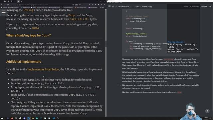Image resolution: width=213 pixels, height=120 pixels.
Task: Reload the Firefox page
Action: pos(8,5)
